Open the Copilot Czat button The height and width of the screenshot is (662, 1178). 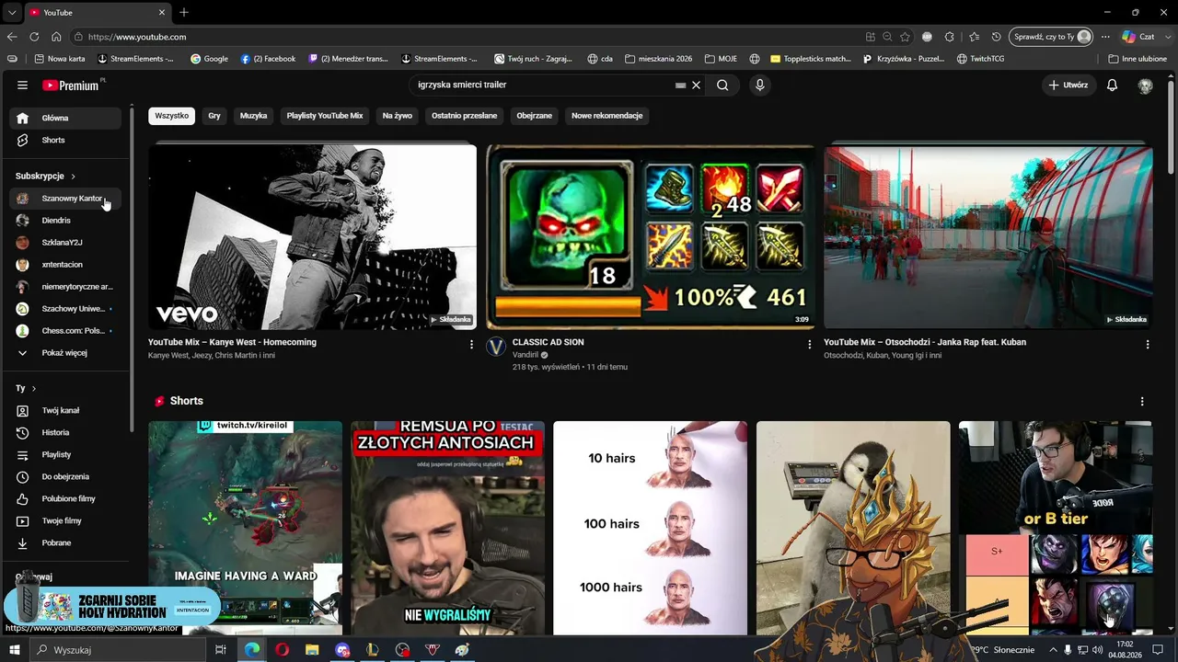1138,37
